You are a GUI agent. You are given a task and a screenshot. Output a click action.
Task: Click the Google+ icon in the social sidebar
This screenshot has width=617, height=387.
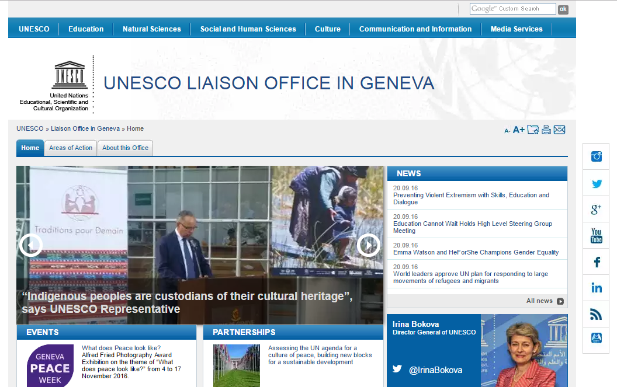tap(596, 210)
